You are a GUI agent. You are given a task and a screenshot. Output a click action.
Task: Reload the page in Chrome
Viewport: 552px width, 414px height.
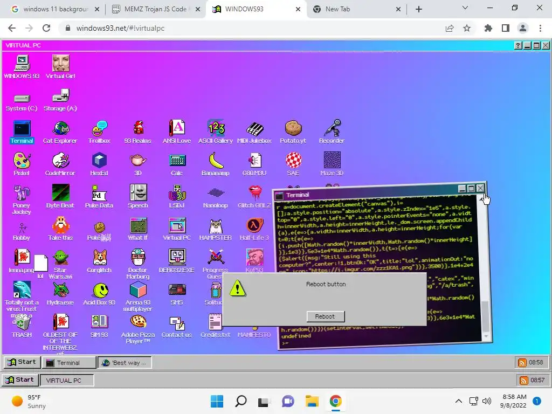pos(46,28)
